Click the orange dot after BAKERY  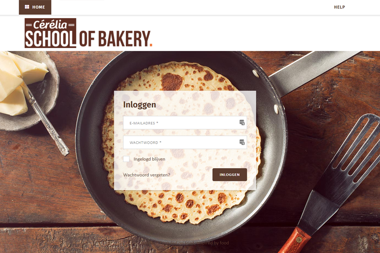[x=151, y=45]
